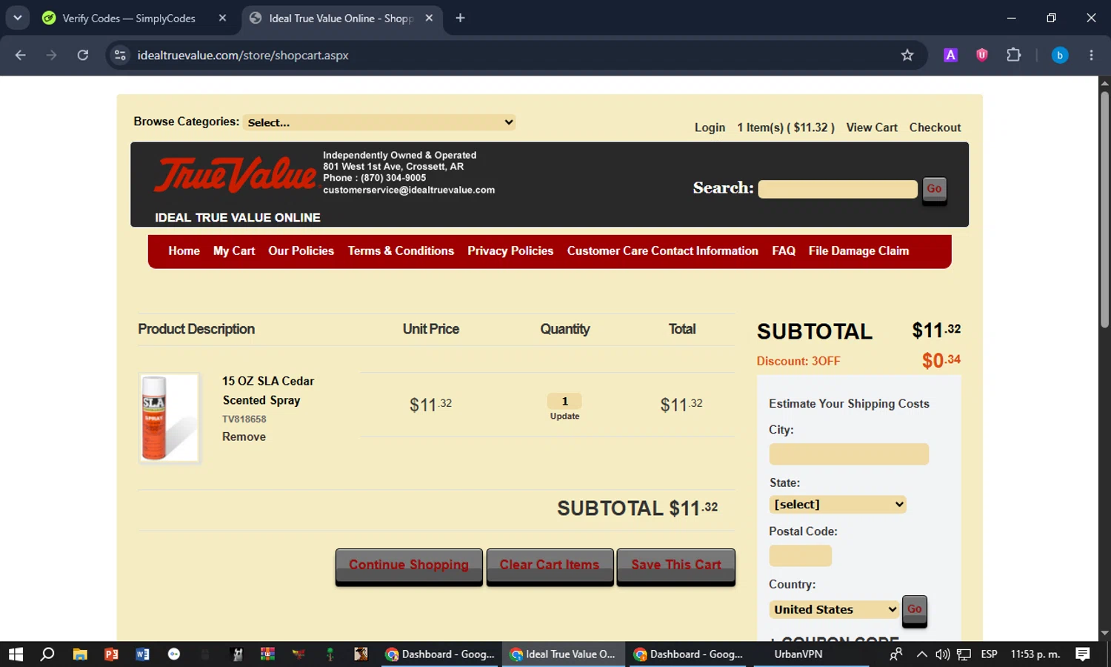
Task: Click the Go button next to Country
Action: click(x=915, y=611)
